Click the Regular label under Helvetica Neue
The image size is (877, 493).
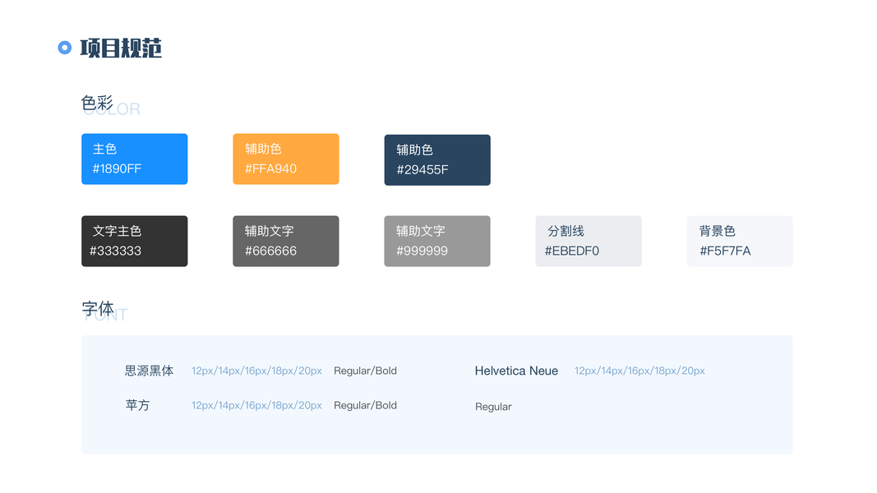(x=493, y=407)
